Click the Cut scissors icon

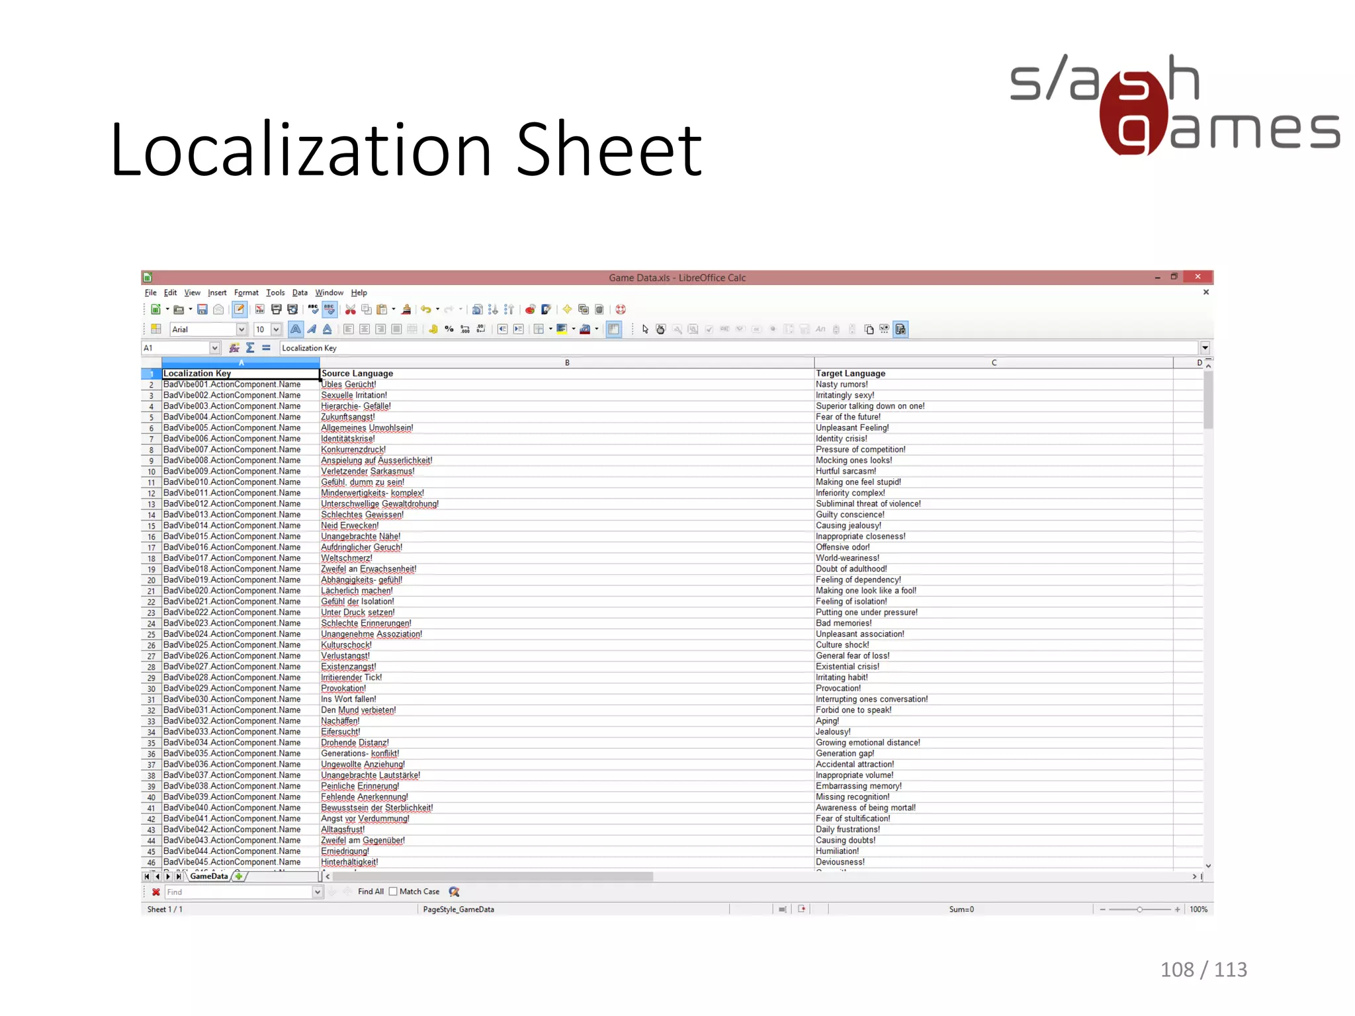point(351,310)
